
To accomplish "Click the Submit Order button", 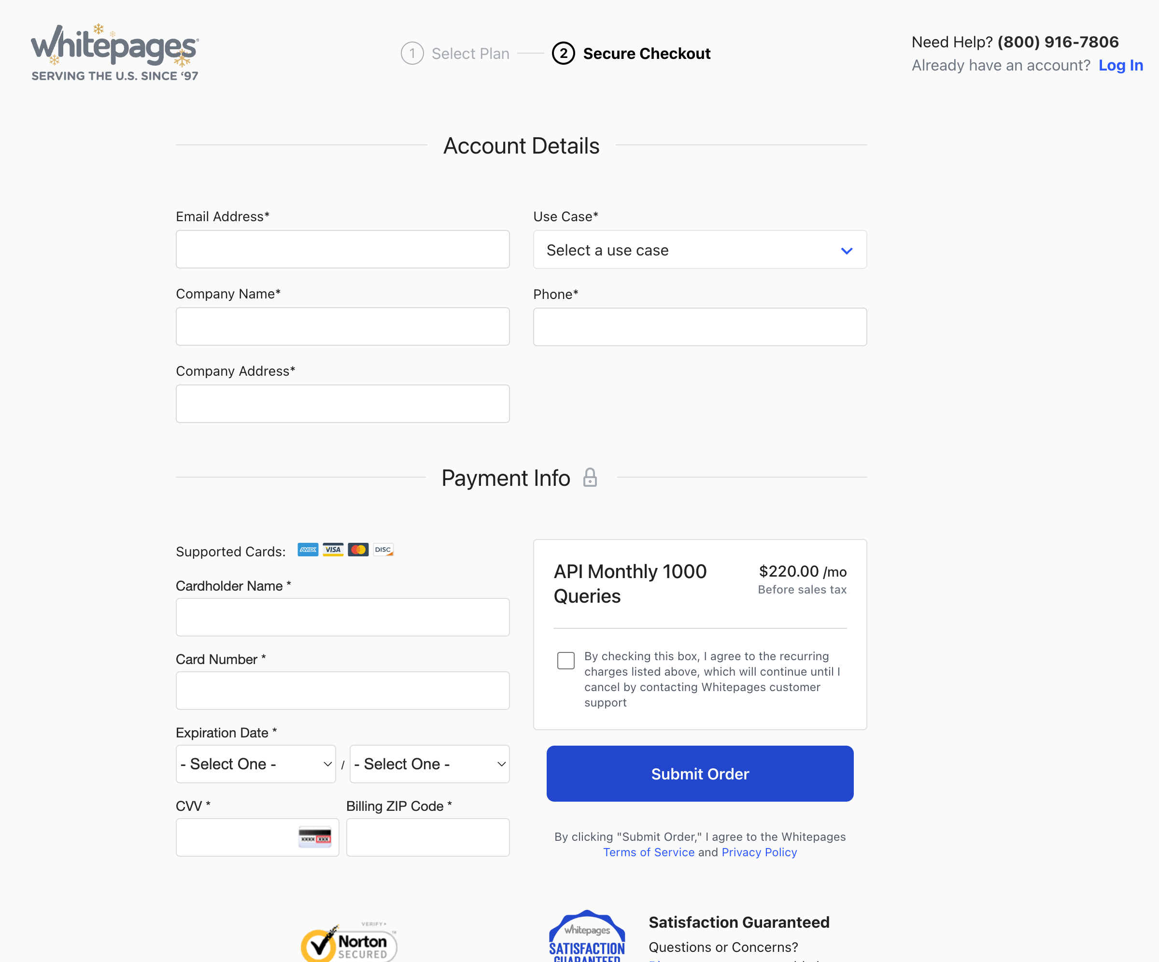I will (699, 773).
